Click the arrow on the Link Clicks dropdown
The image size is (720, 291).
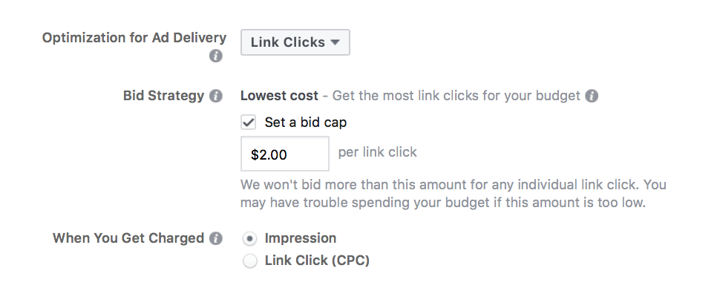[x=336, y=42]
